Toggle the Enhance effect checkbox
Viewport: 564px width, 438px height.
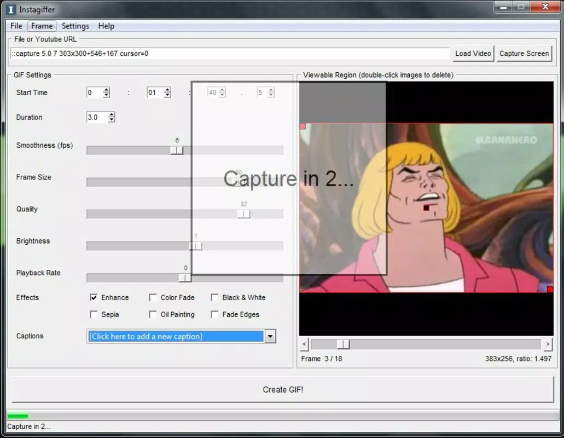94,298
